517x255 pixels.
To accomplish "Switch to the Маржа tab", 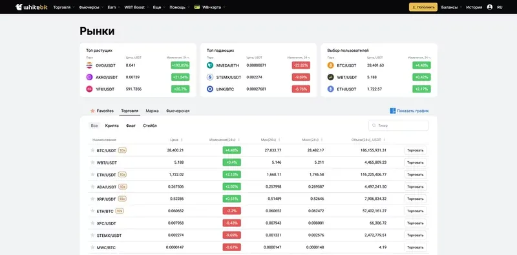I will click(152, 111).
